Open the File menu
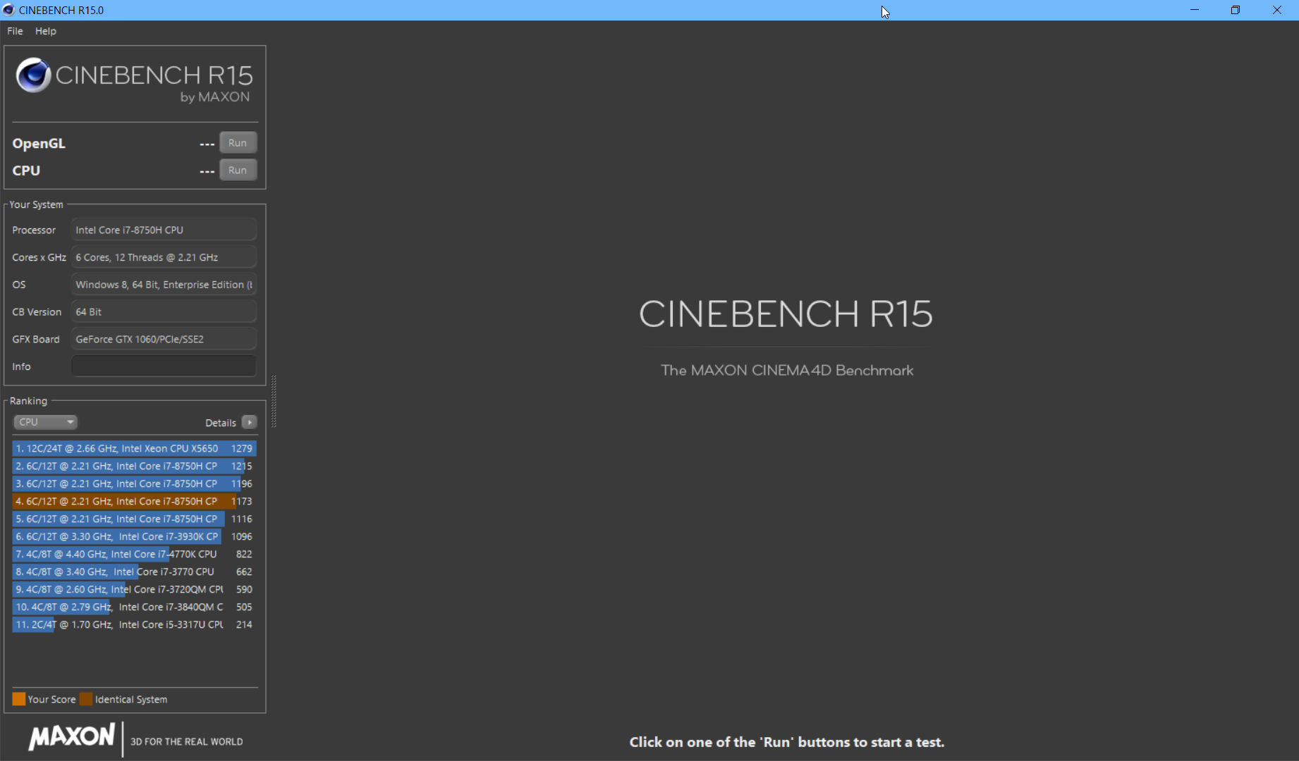The height and width of the screenshot is (761, 1299). point(15,31)
